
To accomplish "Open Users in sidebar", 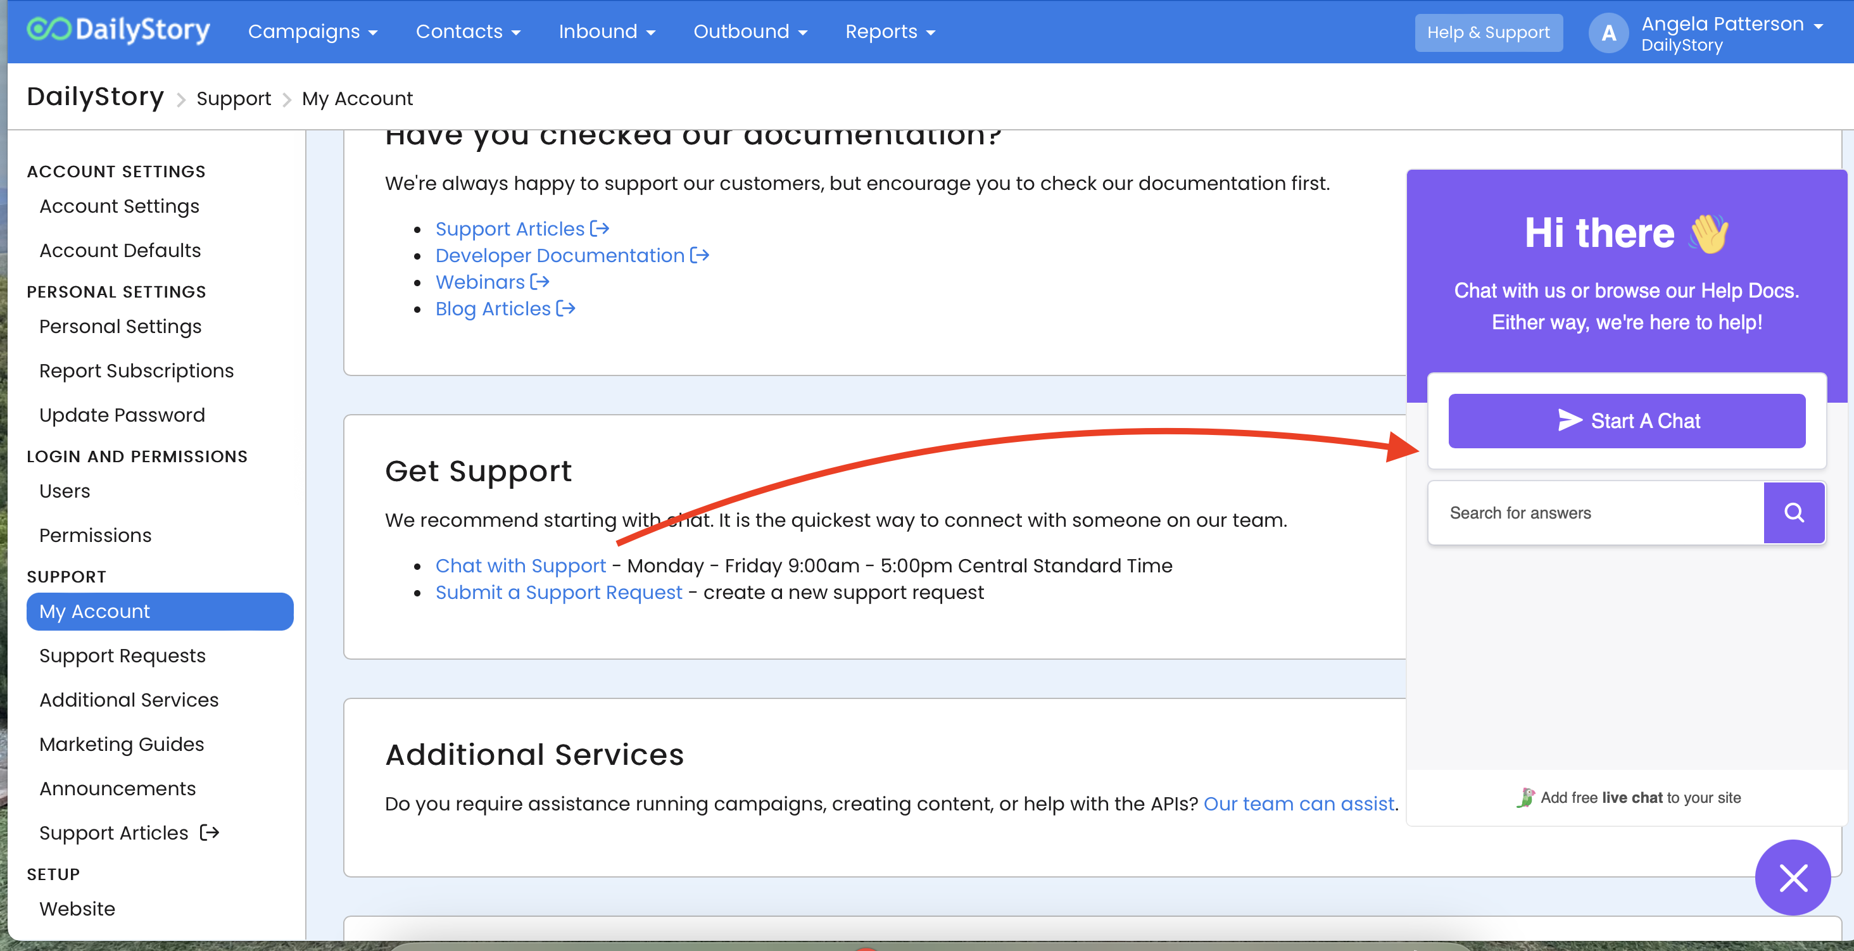I will pos(64,491).
